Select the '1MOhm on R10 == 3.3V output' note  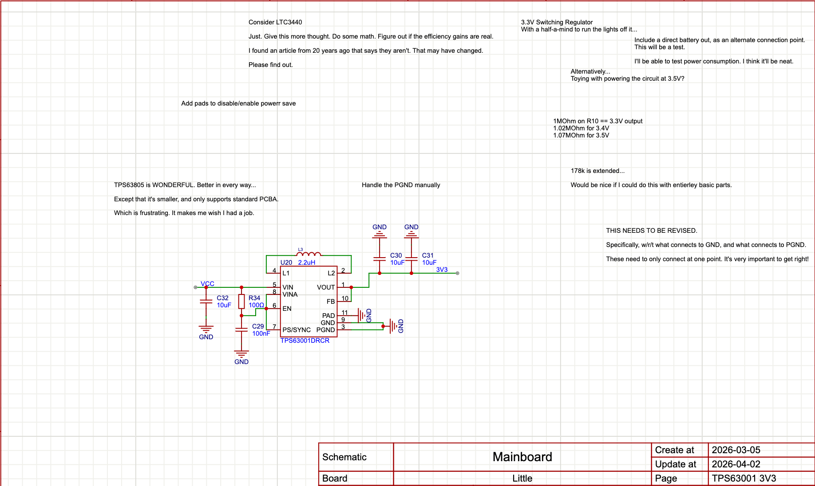(597, 121)
